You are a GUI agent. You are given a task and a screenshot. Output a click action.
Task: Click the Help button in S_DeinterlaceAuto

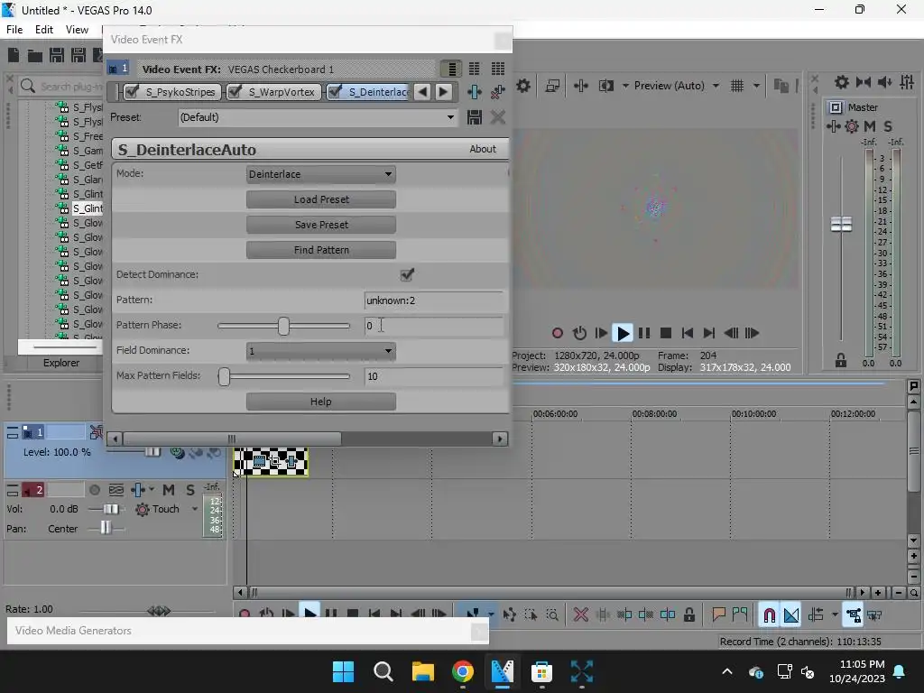pyautogui.click(x=321, y=402)
